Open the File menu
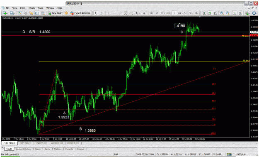259x157 pixels. [x=7, y=8]
